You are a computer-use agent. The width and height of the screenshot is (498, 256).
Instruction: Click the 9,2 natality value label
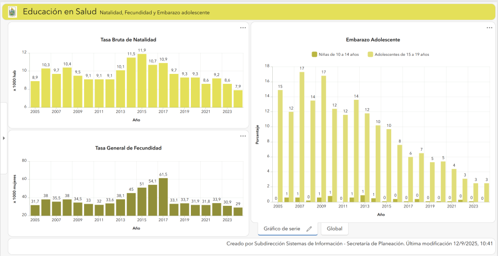click(216, 75)
